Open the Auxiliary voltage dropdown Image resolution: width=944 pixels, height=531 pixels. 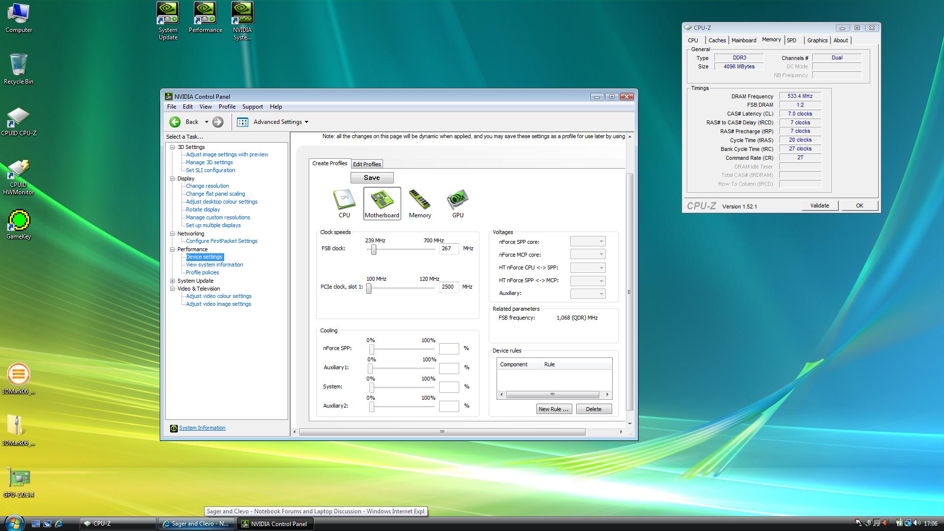pyautogui.click(x=588, y=294)
